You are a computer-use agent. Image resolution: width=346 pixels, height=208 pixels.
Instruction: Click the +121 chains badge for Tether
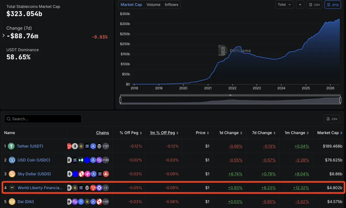pos(106,146)
